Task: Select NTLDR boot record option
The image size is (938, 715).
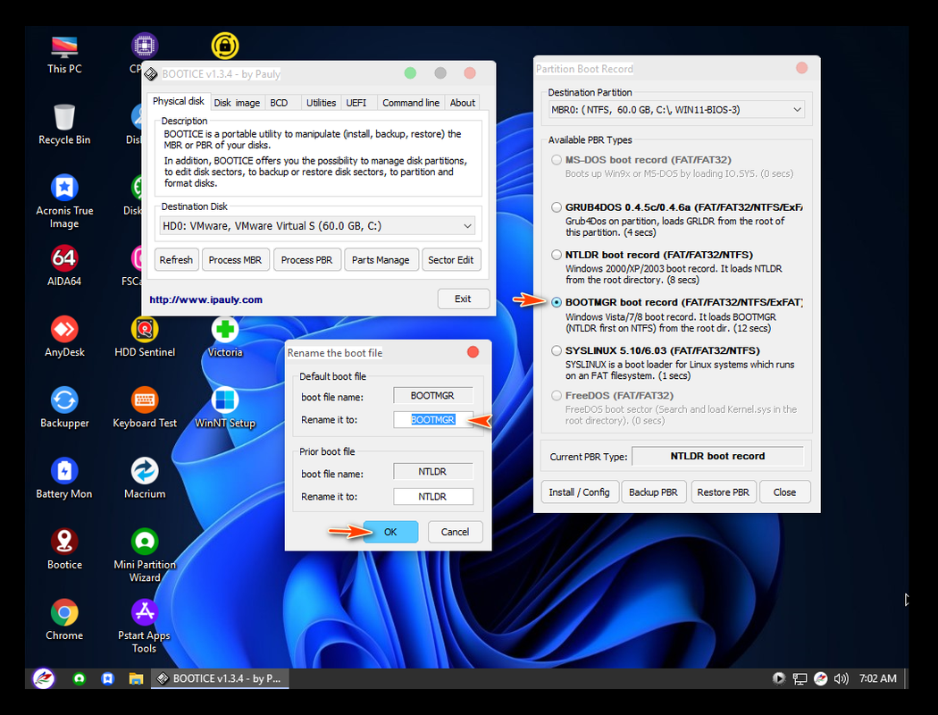Action: pyautogui.click(x=557, y=255)
